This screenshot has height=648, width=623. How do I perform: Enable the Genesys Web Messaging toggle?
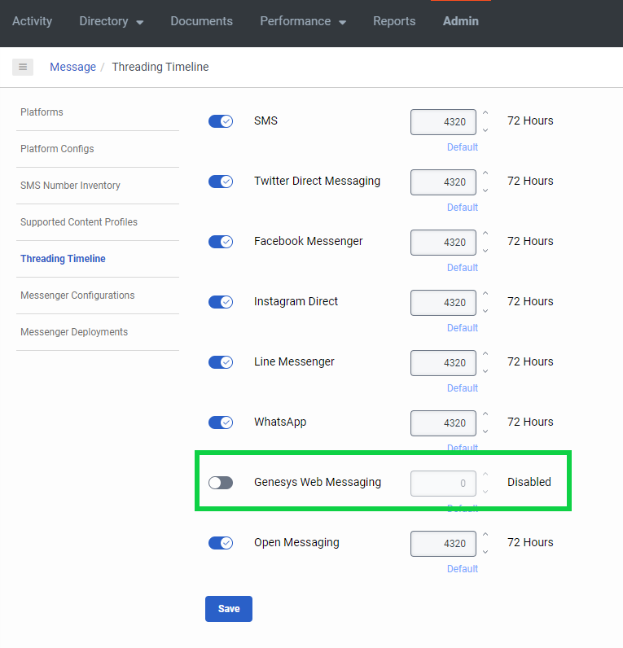[221, 483]
